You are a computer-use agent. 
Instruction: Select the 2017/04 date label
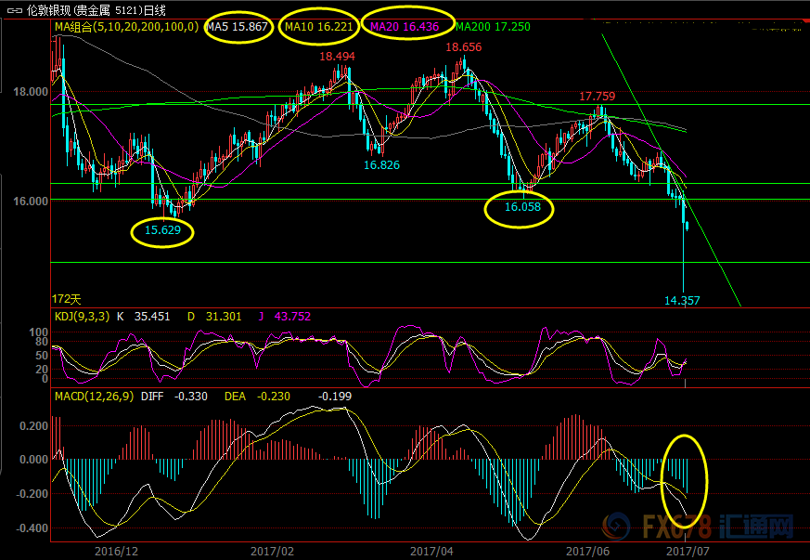pos(431,552)
